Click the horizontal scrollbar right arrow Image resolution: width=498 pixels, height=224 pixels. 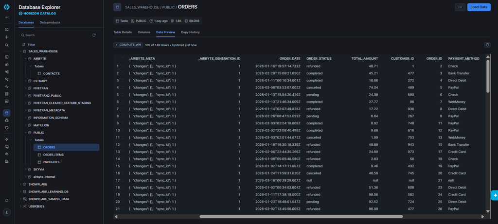[x=483, y=216]
